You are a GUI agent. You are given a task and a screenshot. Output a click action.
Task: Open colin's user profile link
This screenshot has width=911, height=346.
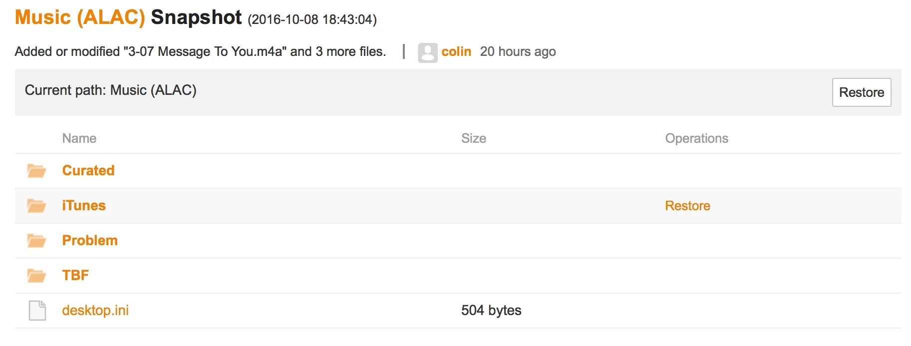[x=456, y=52]
